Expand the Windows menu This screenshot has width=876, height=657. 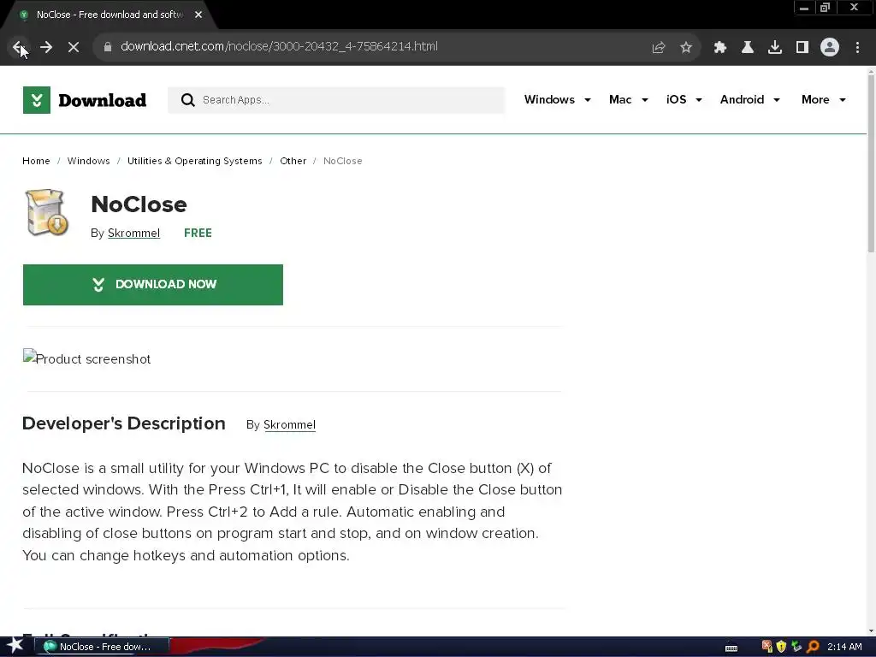tap(557, 99)
